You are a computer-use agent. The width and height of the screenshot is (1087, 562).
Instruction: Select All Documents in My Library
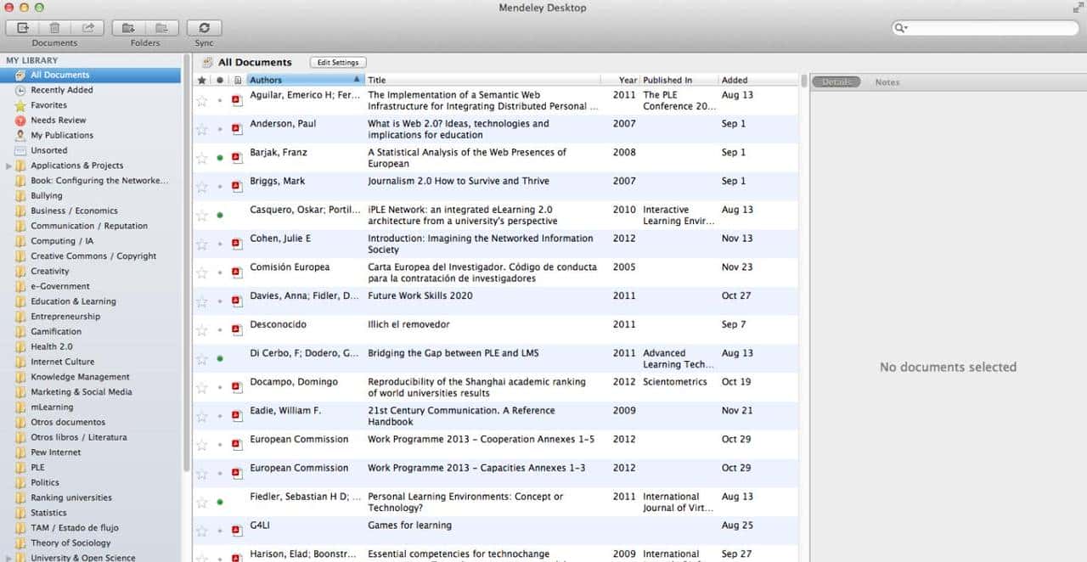point(90,75)
